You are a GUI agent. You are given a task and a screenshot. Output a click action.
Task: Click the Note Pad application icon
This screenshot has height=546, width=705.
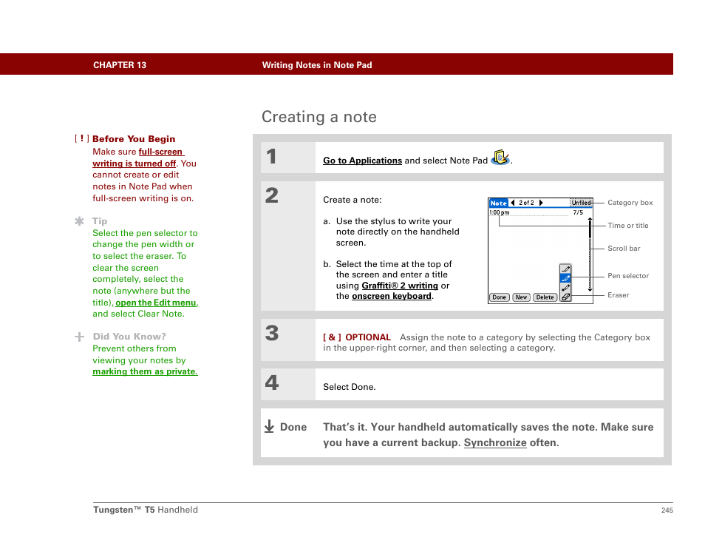click(500, 158)
